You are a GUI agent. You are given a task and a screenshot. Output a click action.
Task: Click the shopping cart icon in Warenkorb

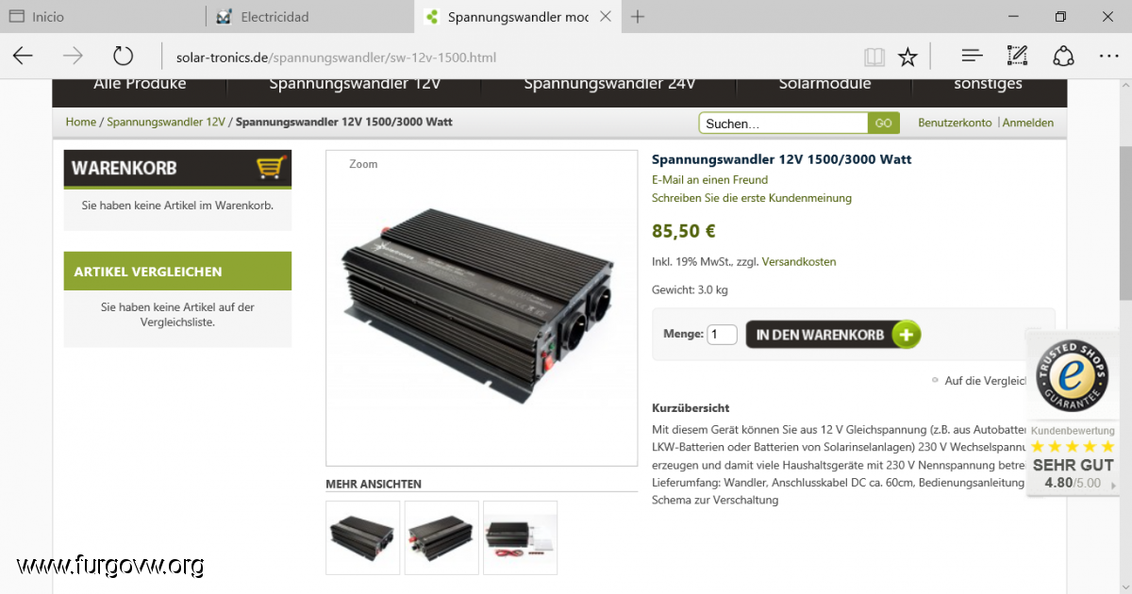click(271, 168)
